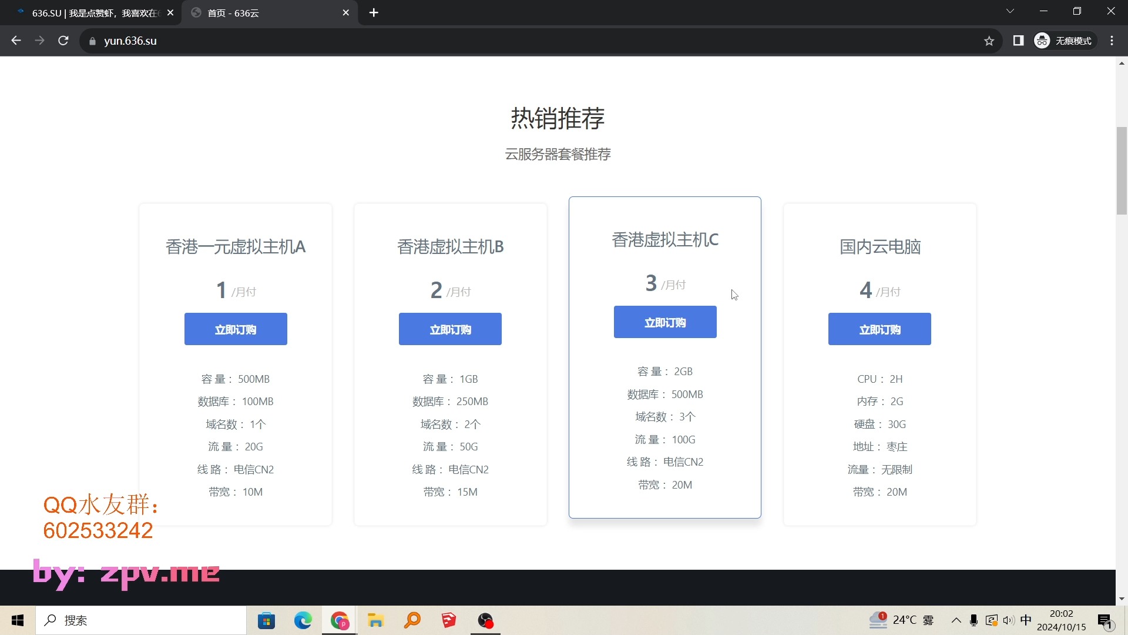Screen dimensions: 1128x635
Task: Open a new tab with plus button
Action: coord(374,12)
